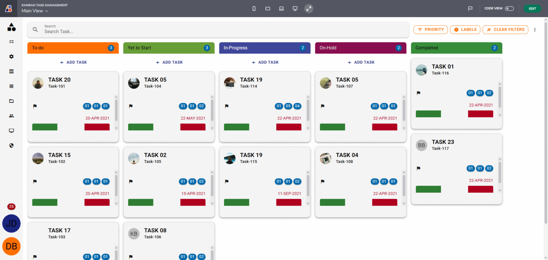548x260 pixels.
Task: Click the flag icon in top bar
Action: pyautogui.click(x=470, y=9)
